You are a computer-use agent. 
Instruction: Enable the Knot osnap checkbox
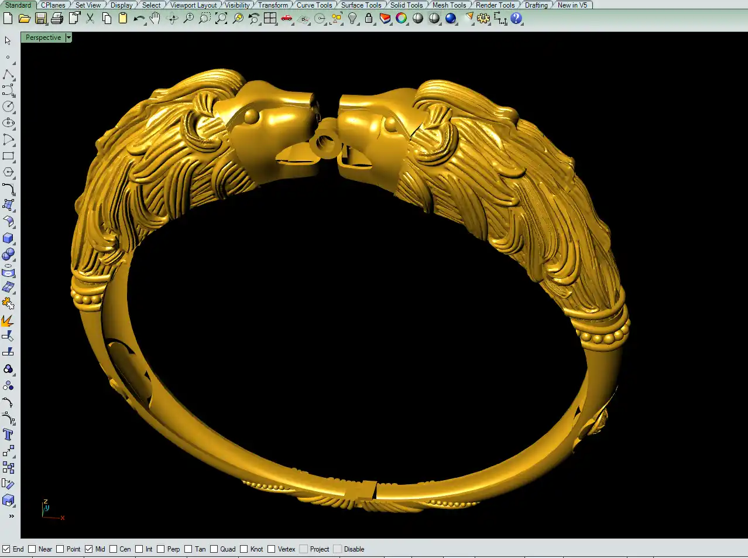pos(244,549)
